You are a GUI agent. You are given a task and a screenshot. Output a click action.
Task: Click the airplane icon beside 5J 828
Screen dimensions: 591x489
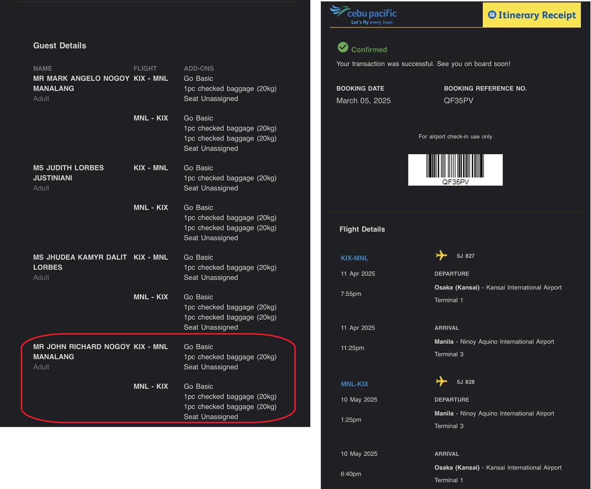point(441,381)
